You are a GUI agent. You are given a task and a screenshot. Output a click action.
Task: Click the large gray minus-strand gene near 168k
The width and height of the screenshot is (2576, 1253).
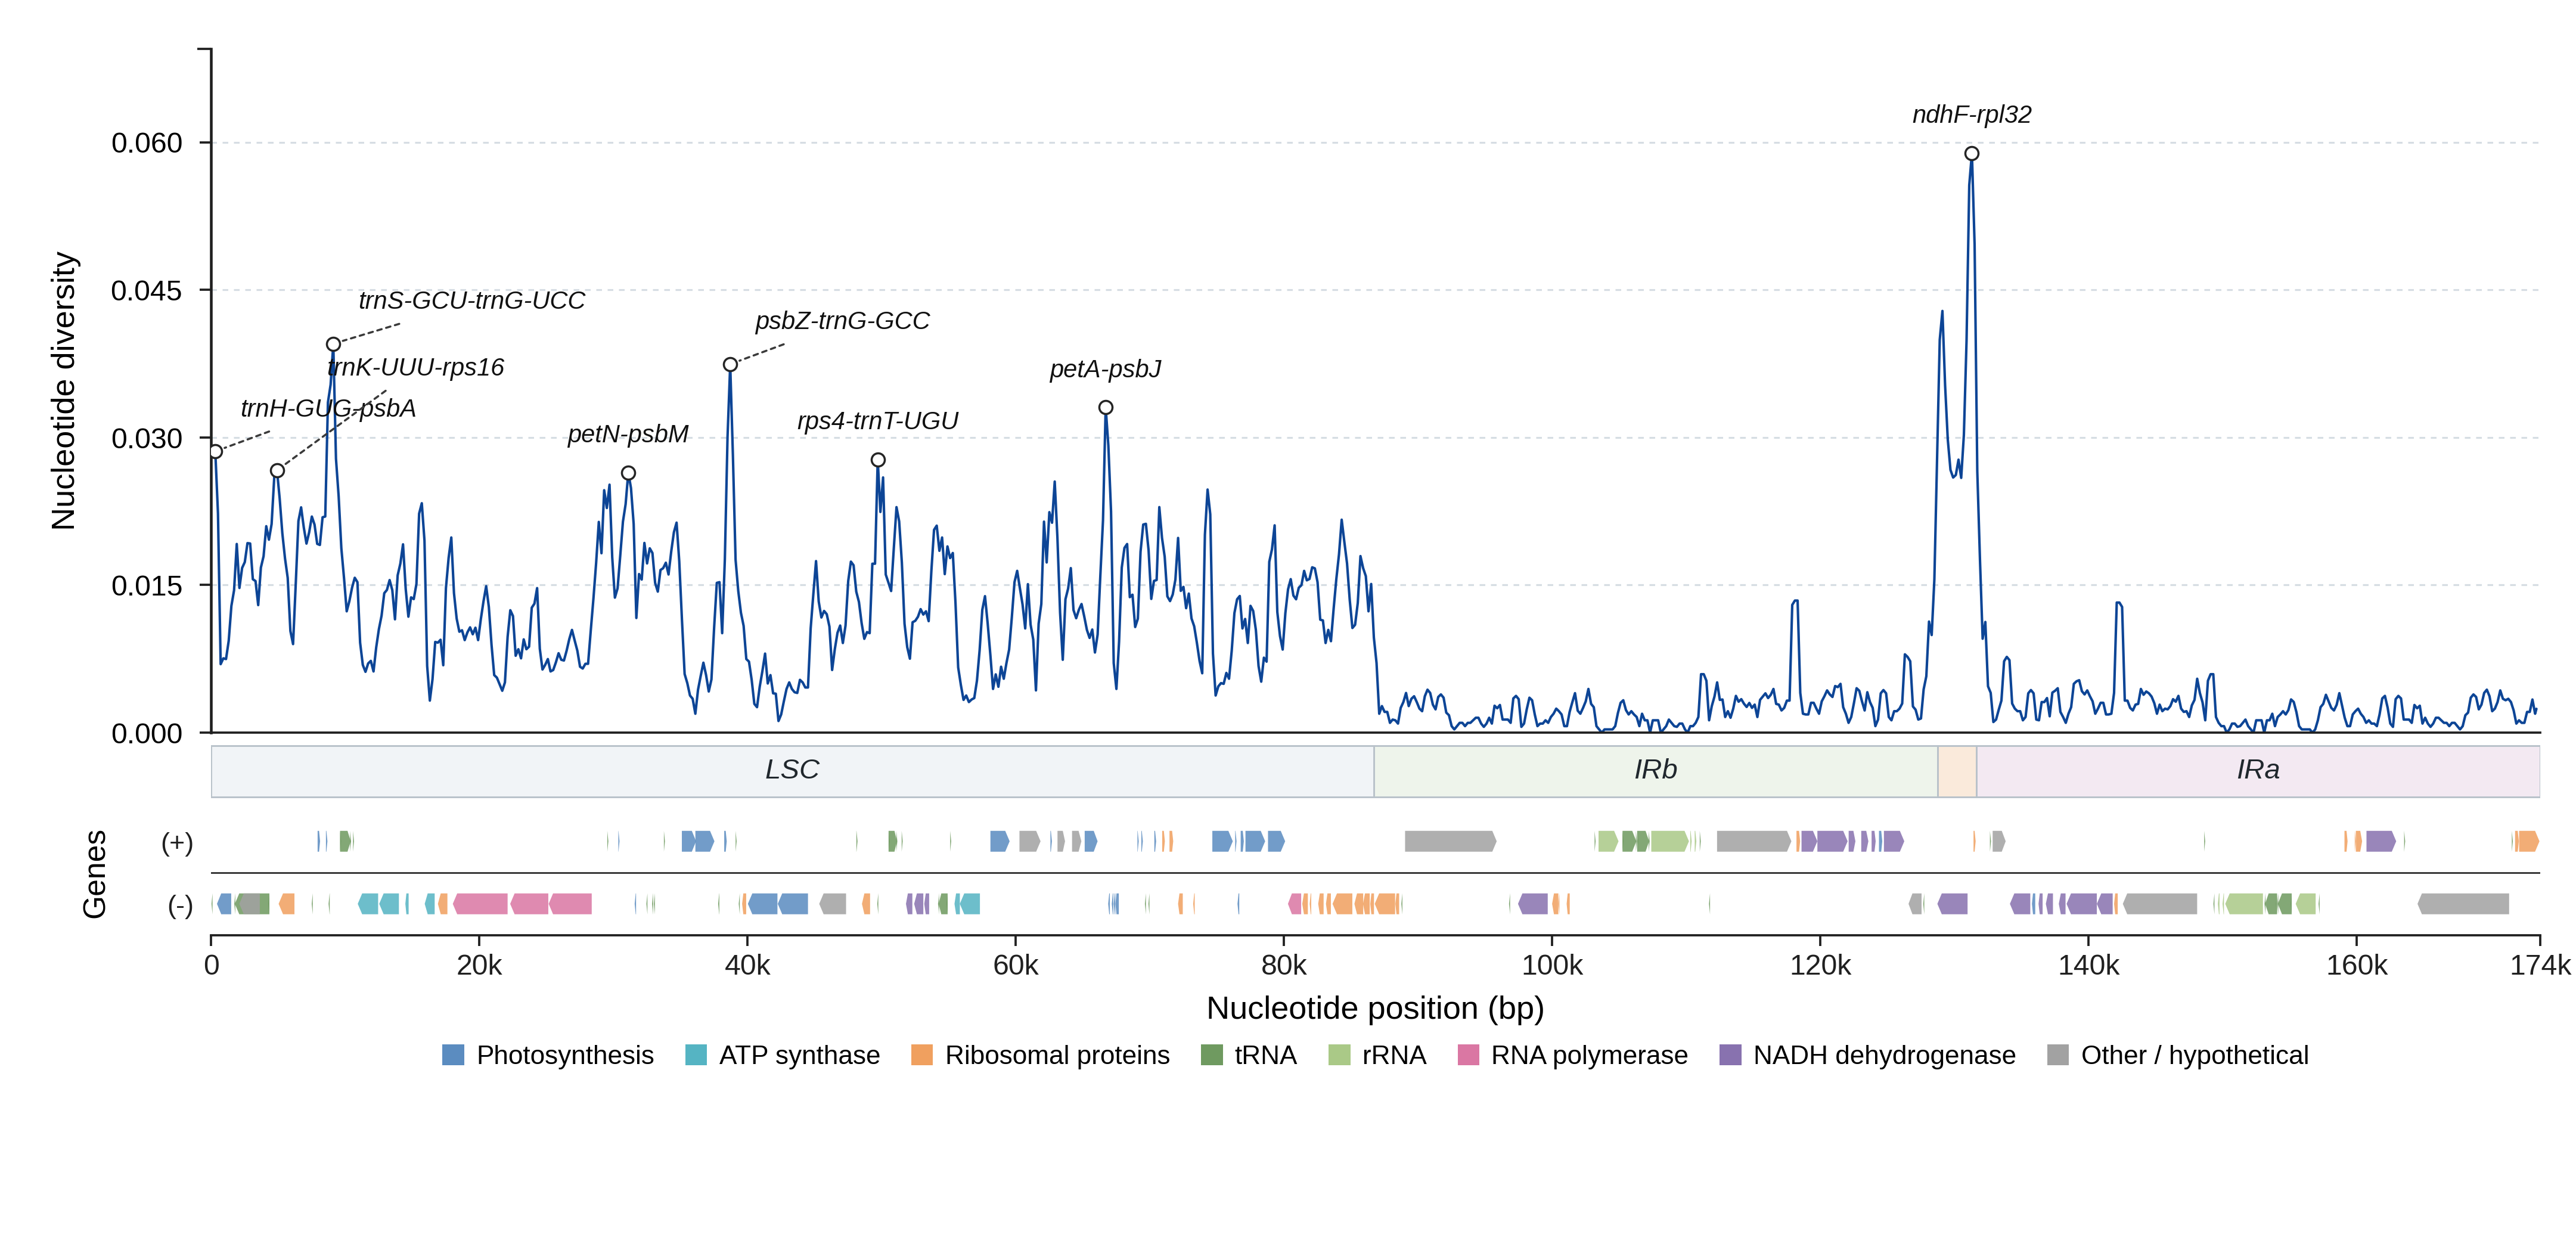pyautogui.click(x=2463, y=904)
